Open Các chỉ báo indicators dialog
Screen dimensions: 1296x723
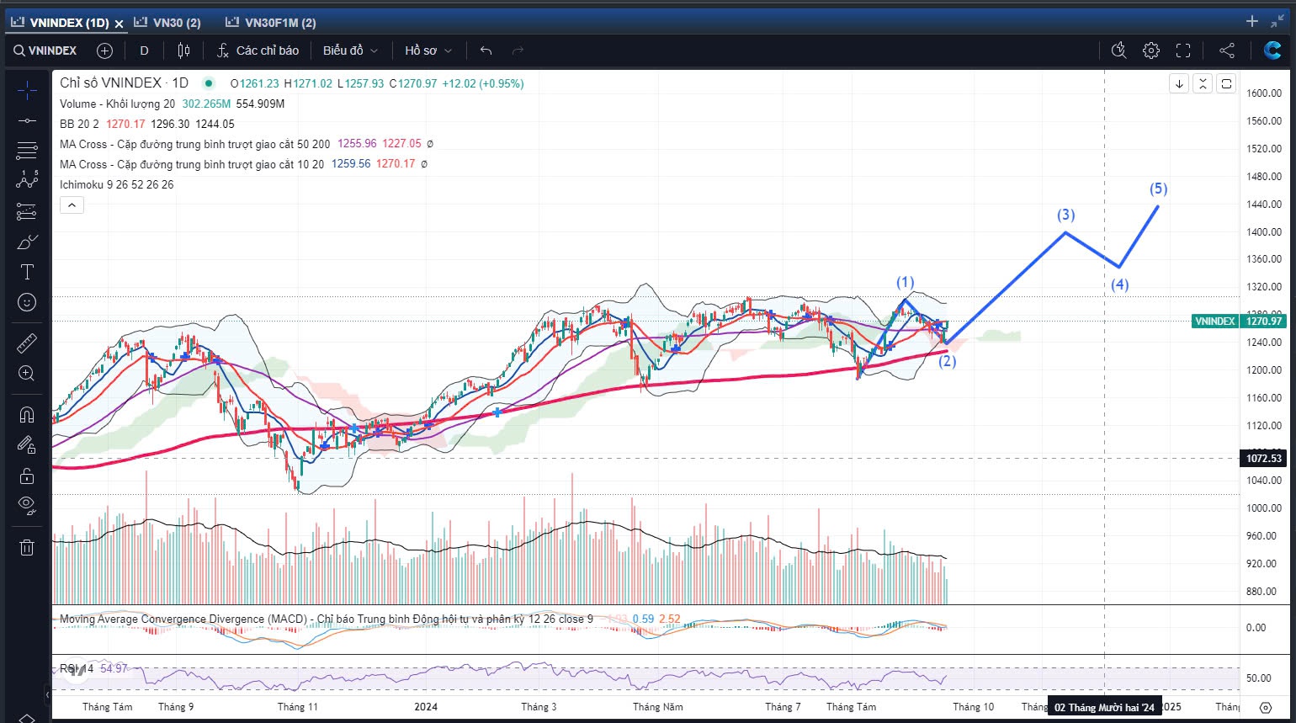[x=258, y=51]
